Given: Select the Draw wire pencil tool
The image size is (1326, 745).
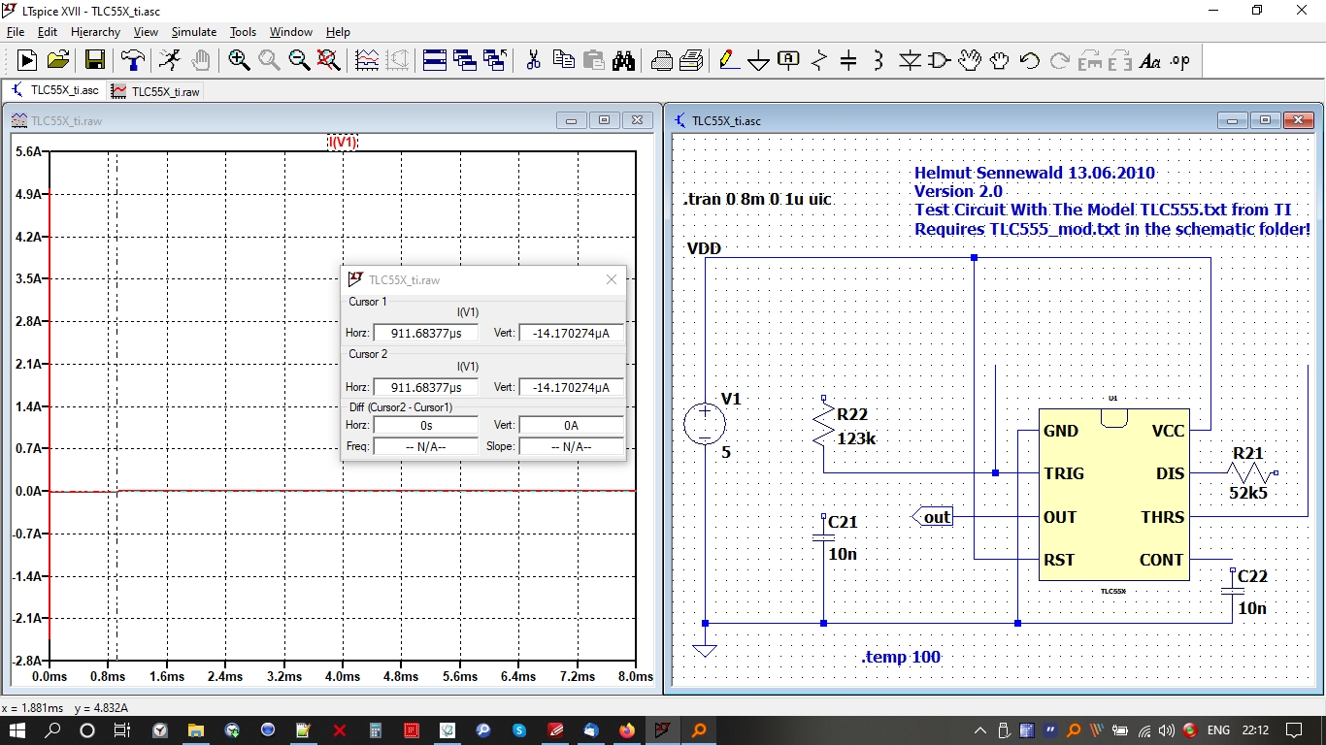Looking at the screenshot, I should click(728, 60).
